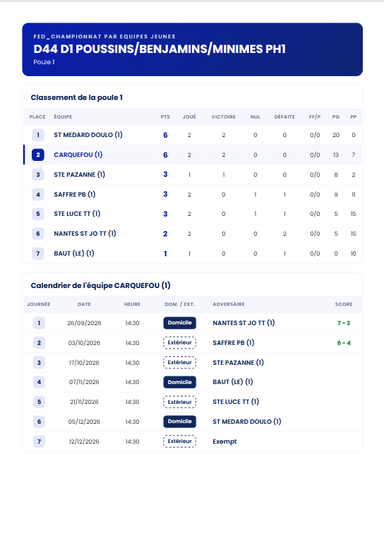Click opponent ST MEDARD DOULO (1) in calendar
Image resolution: width=384 pixels, height=543 pixels.
point(247,421)
